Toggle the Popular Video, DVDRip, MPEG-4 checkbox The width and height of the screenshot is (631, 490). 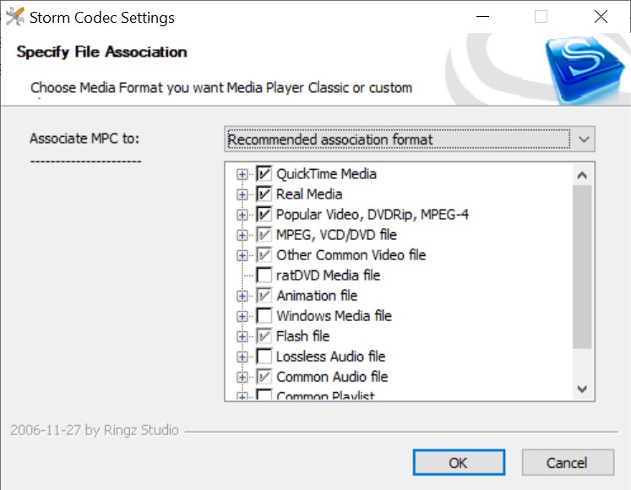264,215
